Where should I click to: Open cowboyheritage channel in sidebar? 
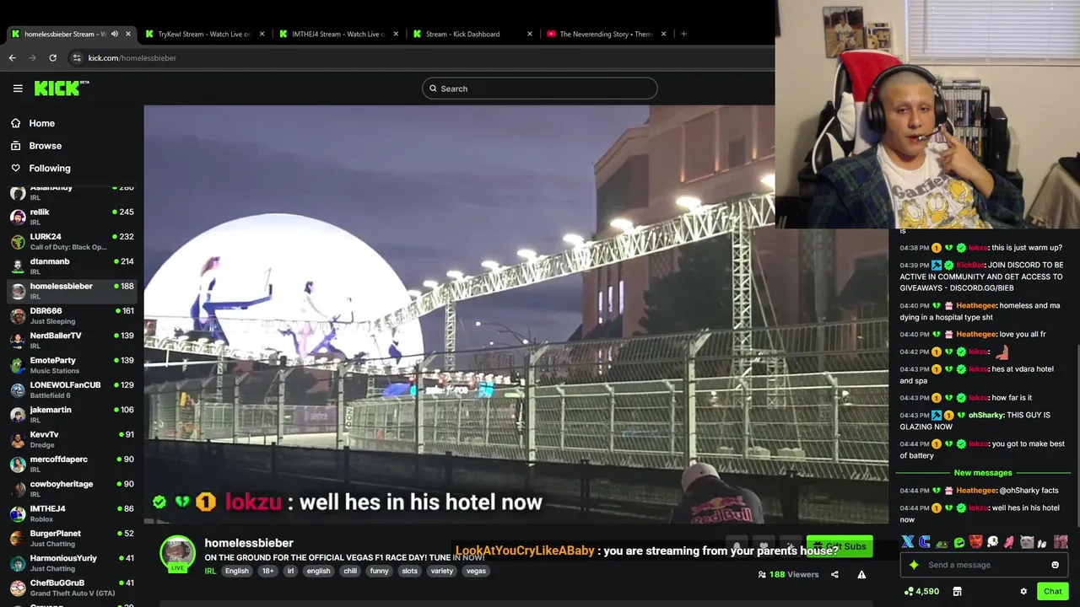point(72,489)
